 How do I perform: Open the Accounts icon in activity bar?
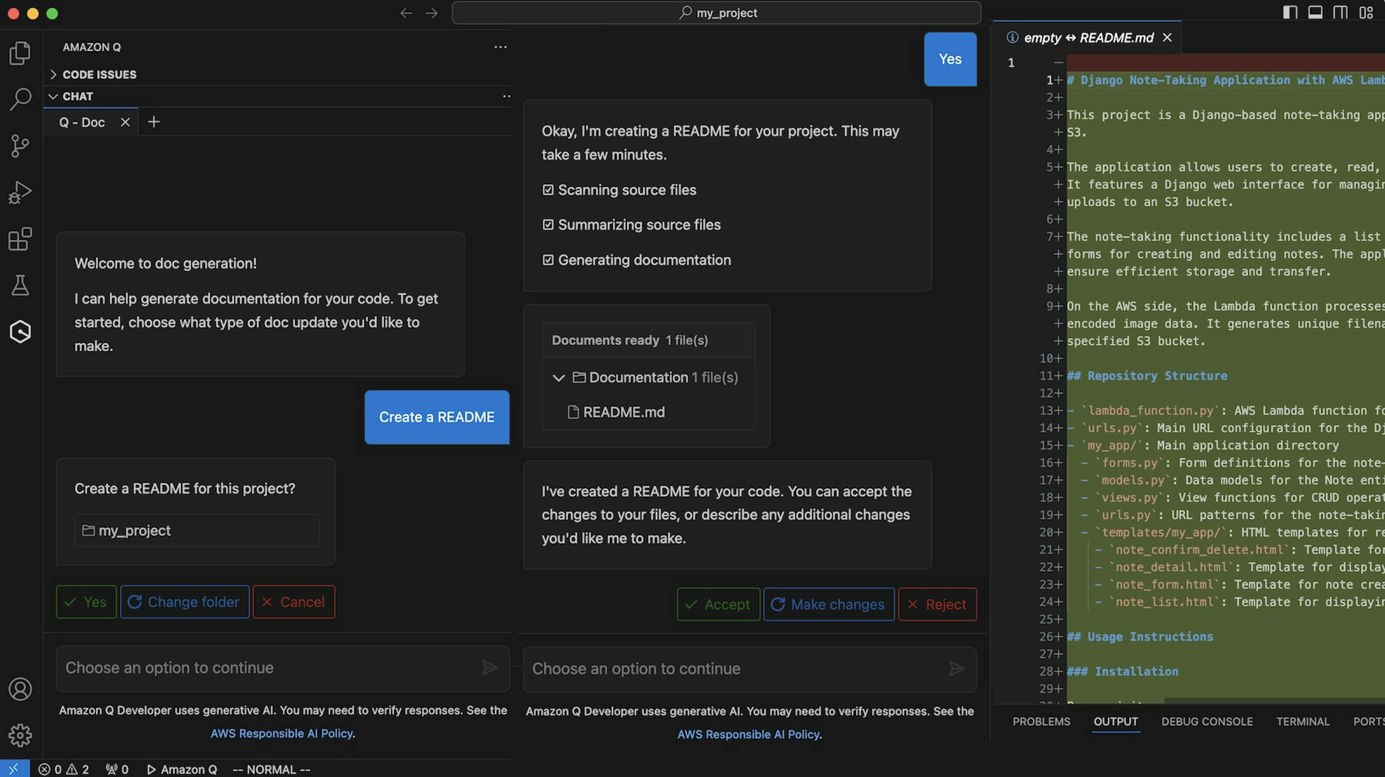[20, 689]
